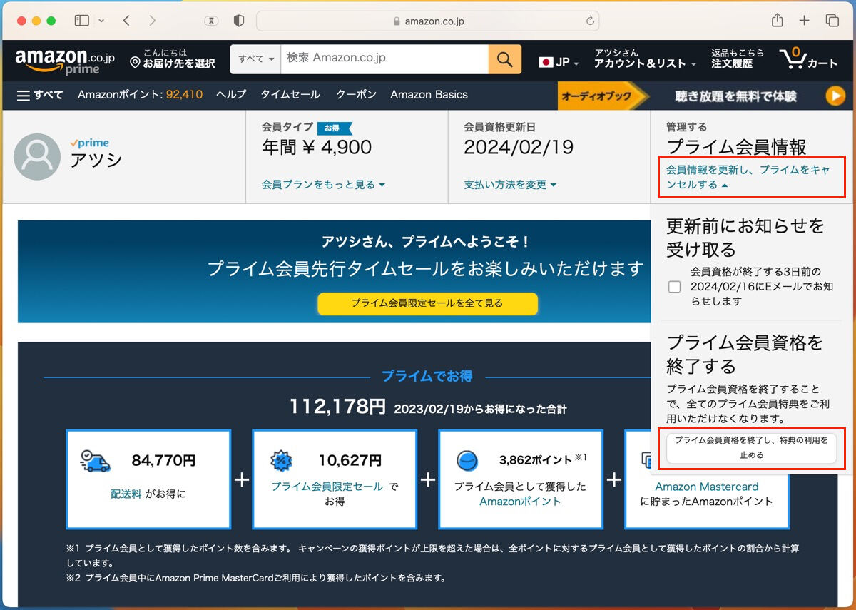Check the renewal reminder email checkbox

674,287
